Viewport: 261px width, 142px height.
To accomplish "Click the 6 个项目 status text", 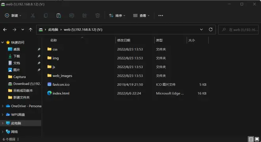I will (9, 139).
